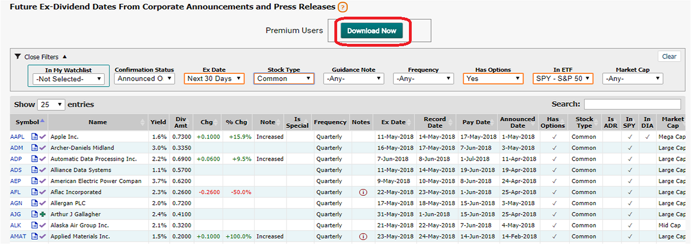Sort table by the Name column header

pos(97,122)
